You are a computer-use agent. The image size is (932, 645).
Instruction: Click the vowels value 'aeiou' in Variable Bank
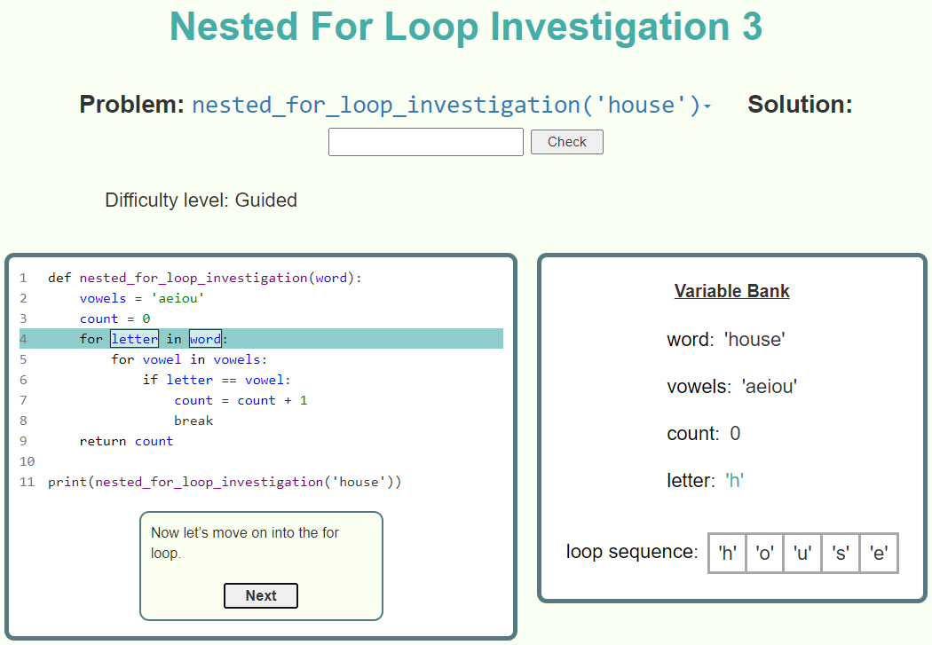coord(769,387)
